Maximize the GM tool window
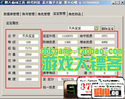The height and width of the screenshot is (99, 125). click(118, 3)
